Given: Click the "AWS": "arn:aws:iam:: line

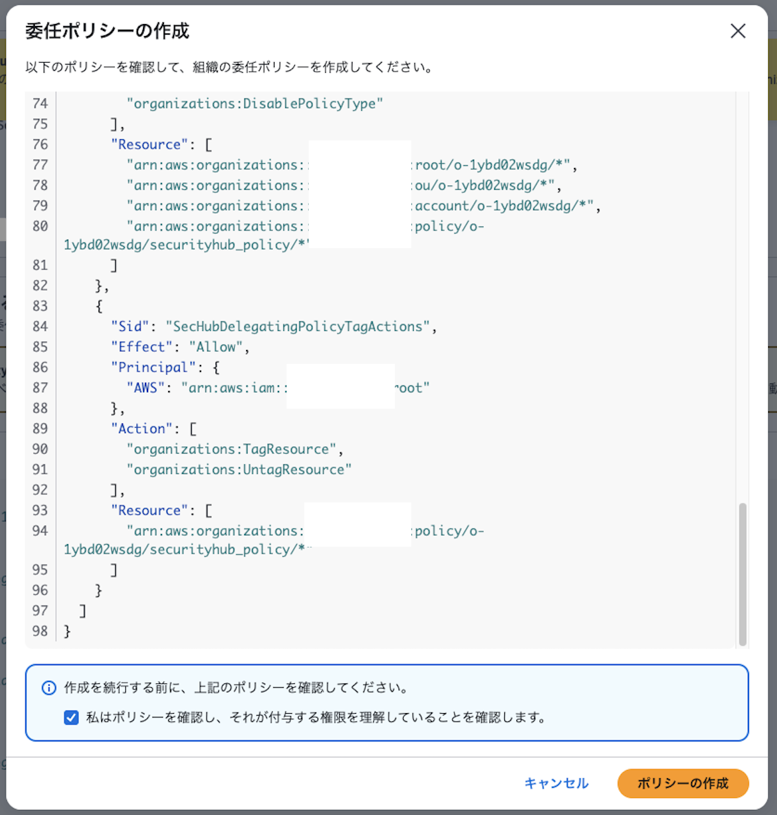Looking at the screenshot, I should (x=278, y=388).
